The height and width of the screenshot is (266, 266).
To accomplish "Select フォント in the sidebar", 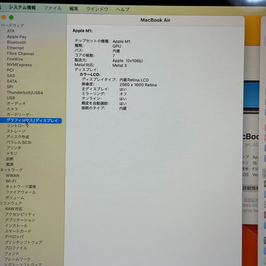I will (12, 253).
